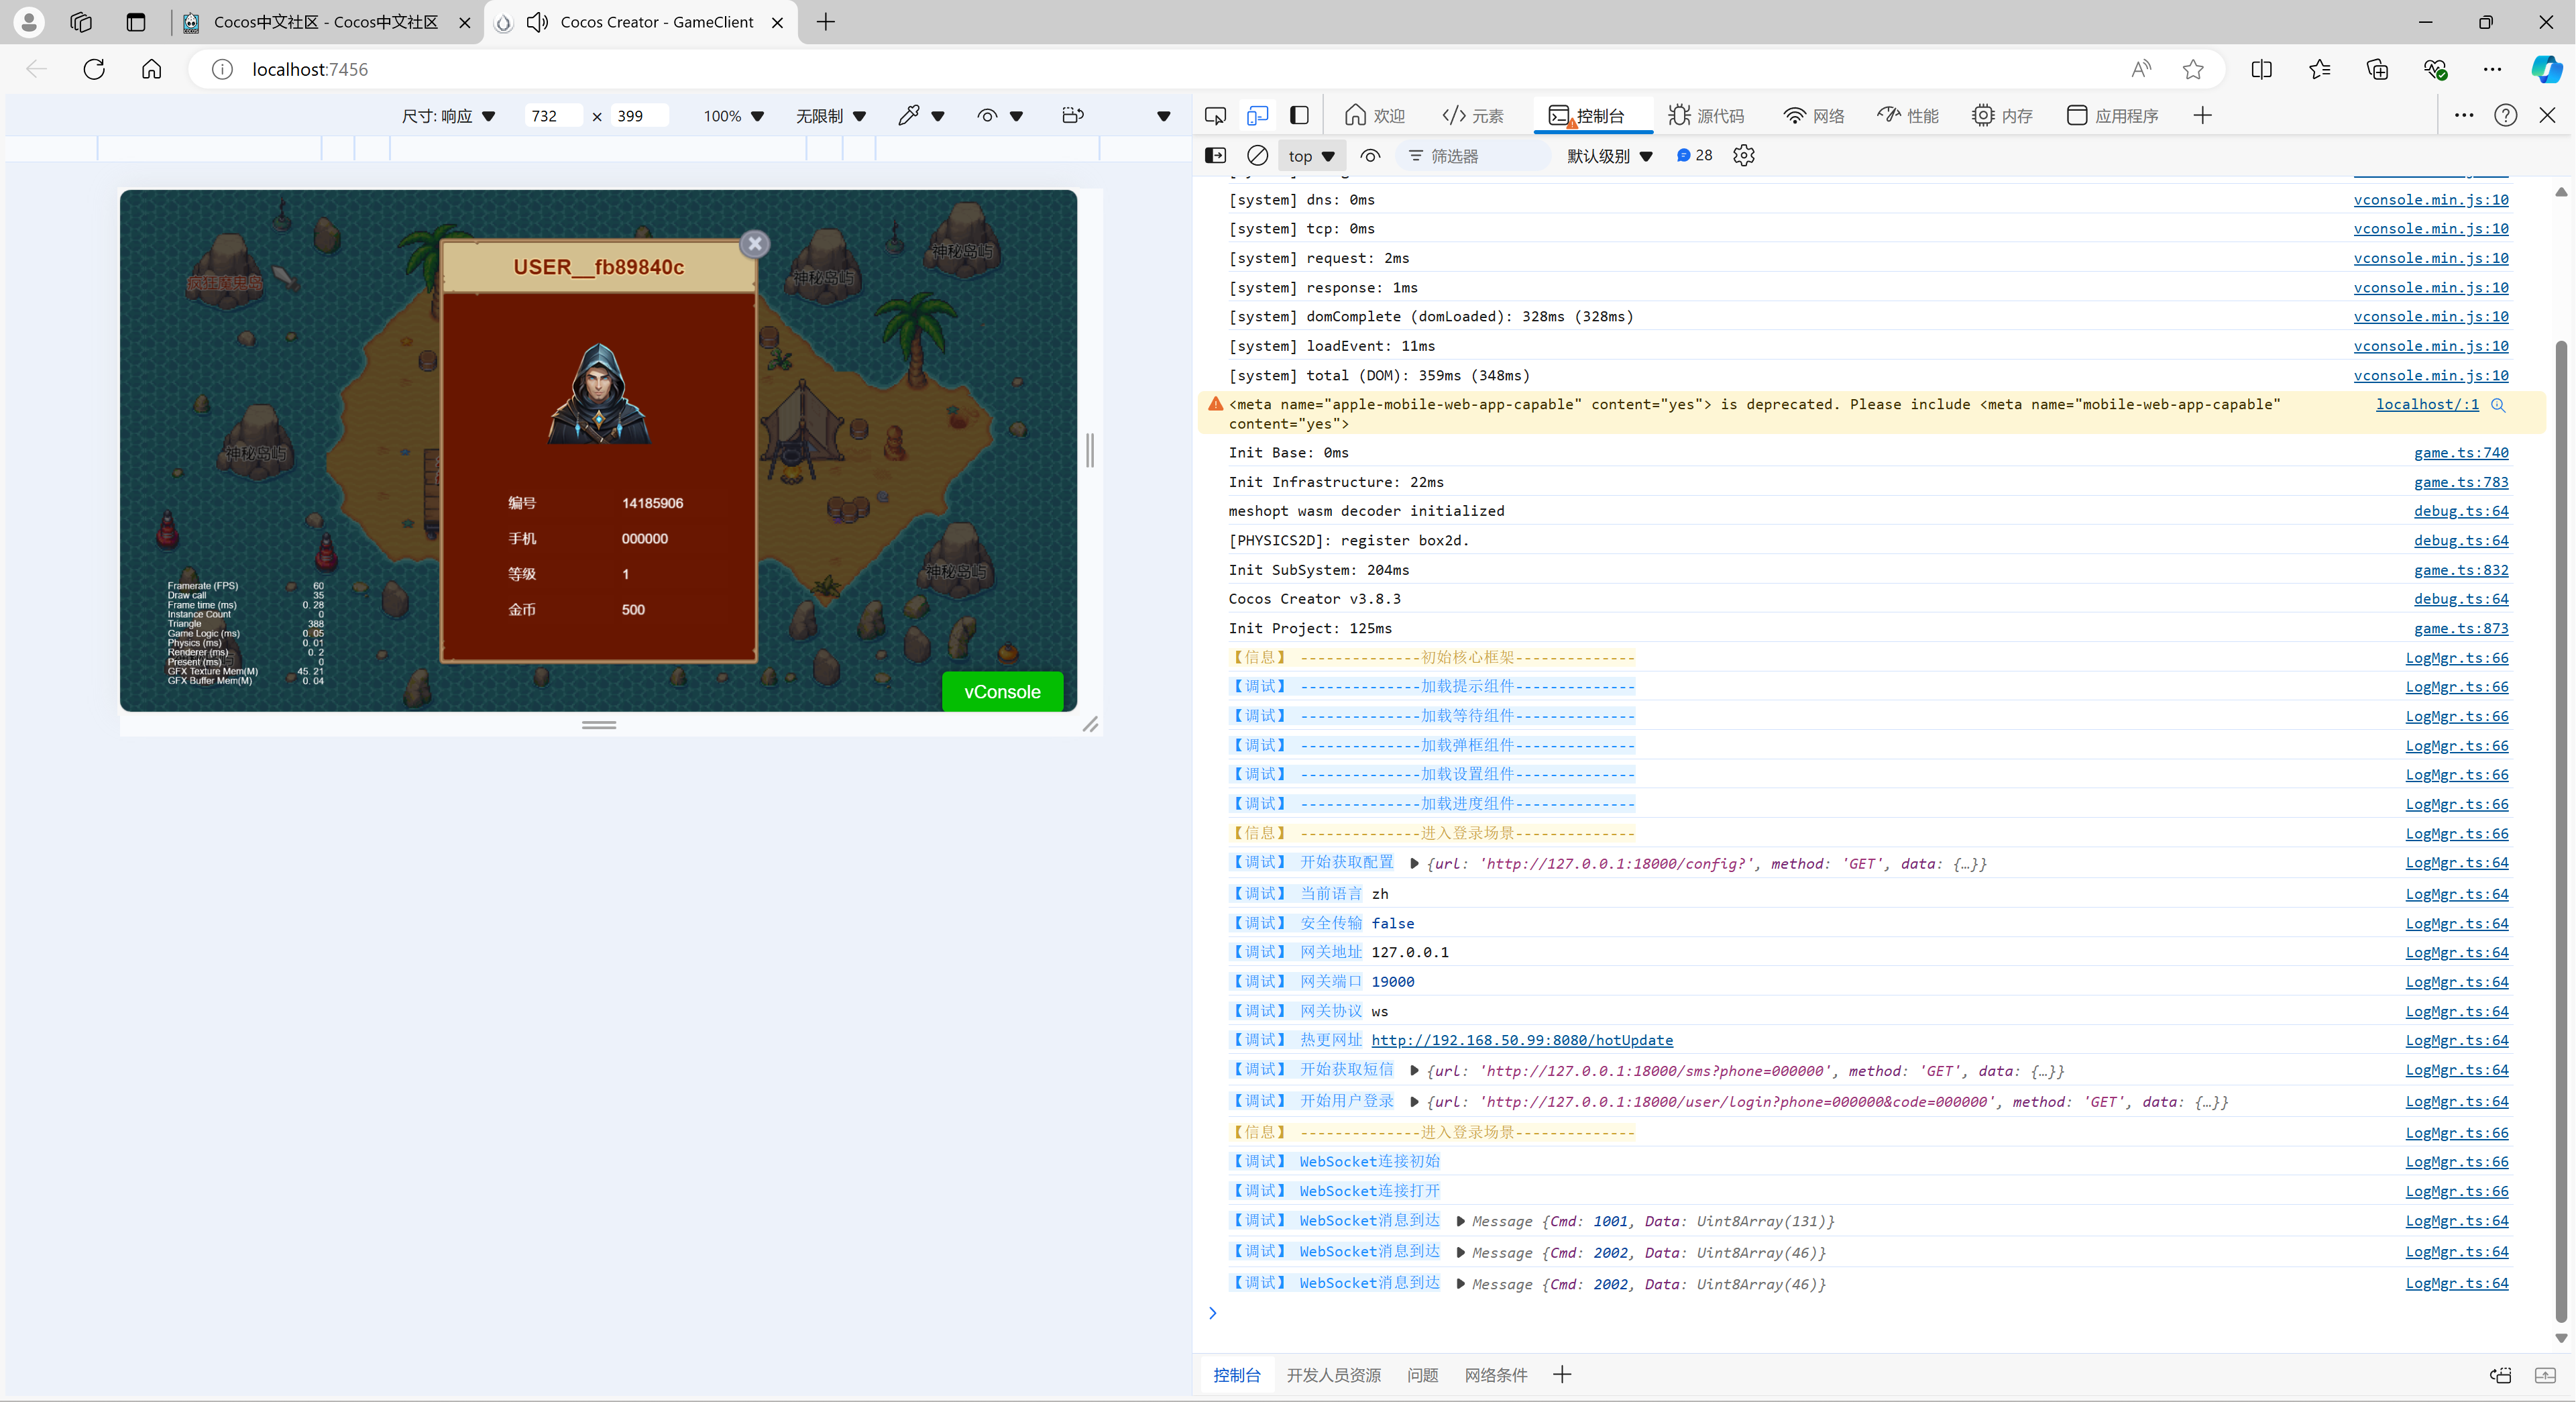Expand the Cmd 1001 Message object
Image resolution: width=2576 pixels, height=1402 pixels.
point(1460,1221)
